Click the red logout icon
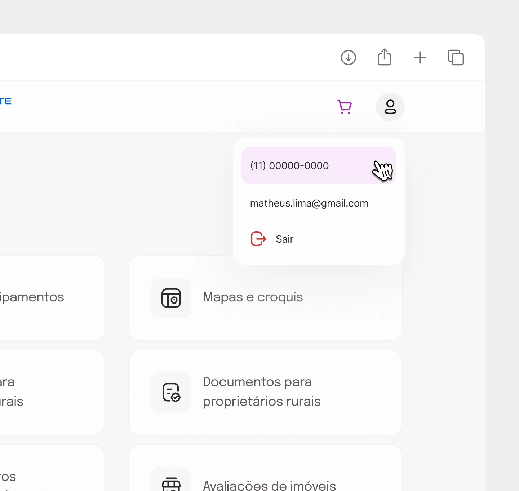Image resolution: width=519 pixels, height=491 pixels. coord(258,239)
